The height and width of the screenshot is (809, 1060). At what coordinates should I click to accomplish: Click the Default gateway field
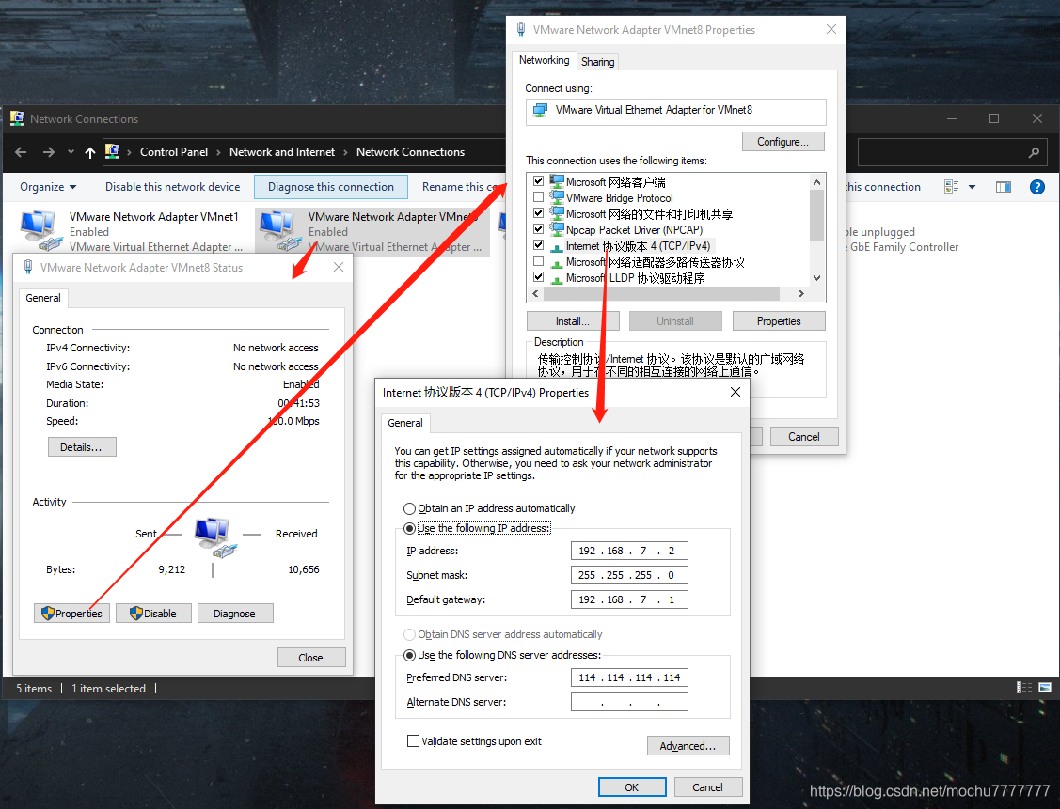coord(629,599)
